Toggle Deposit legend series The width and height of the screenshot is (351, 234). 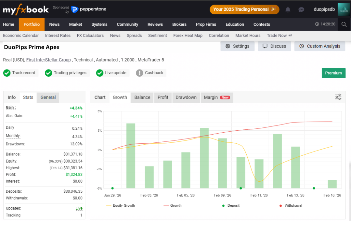click(231, 205)
